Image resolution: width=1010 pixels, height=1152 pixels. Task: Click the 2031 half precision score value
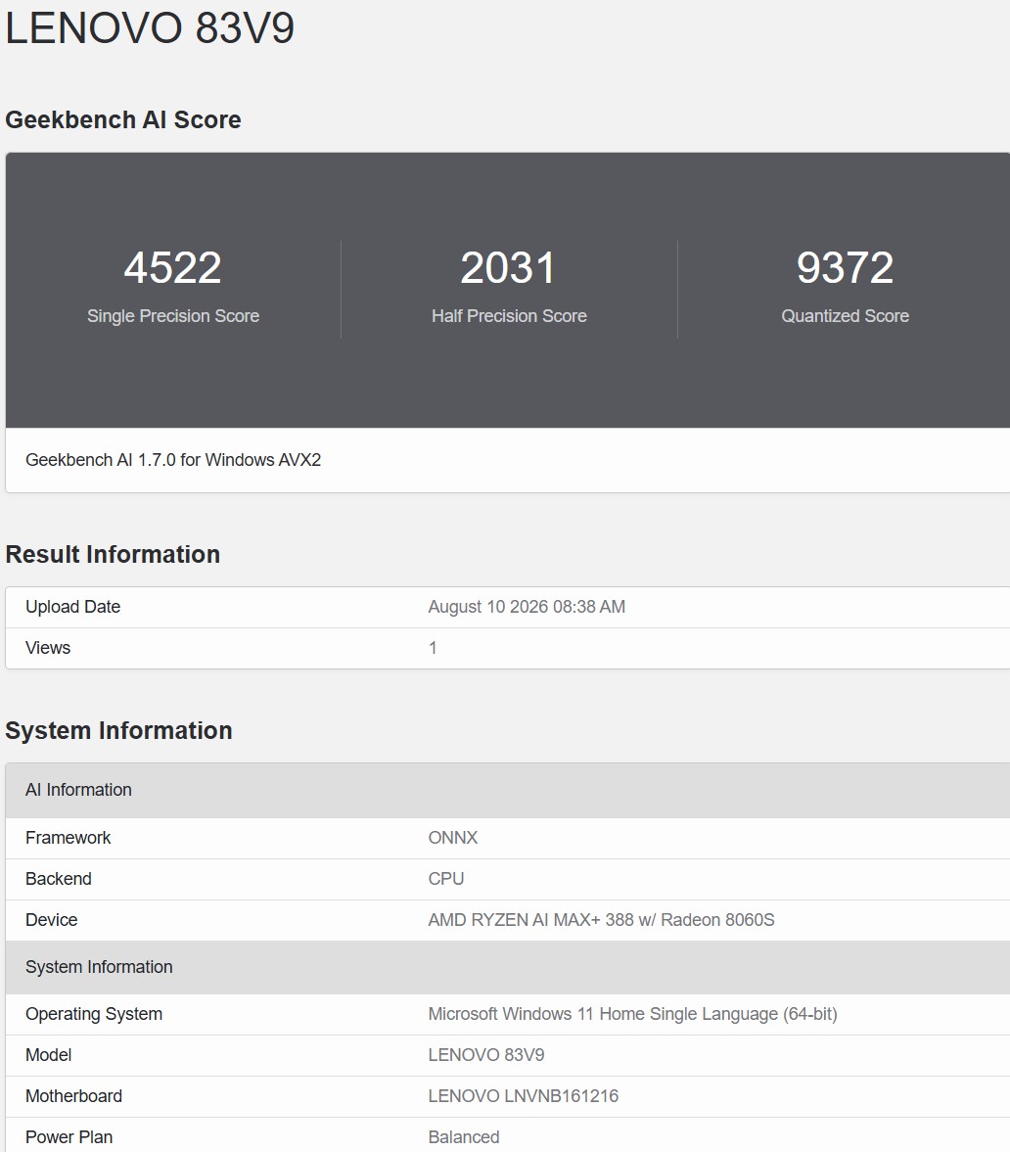(x=508, y=267)
